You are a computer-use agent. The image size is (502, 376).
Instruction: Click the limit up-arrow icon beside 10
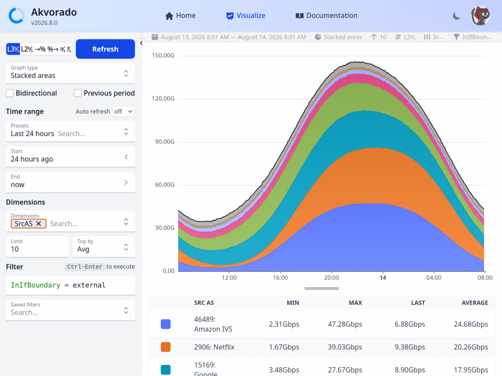point(374,37)
